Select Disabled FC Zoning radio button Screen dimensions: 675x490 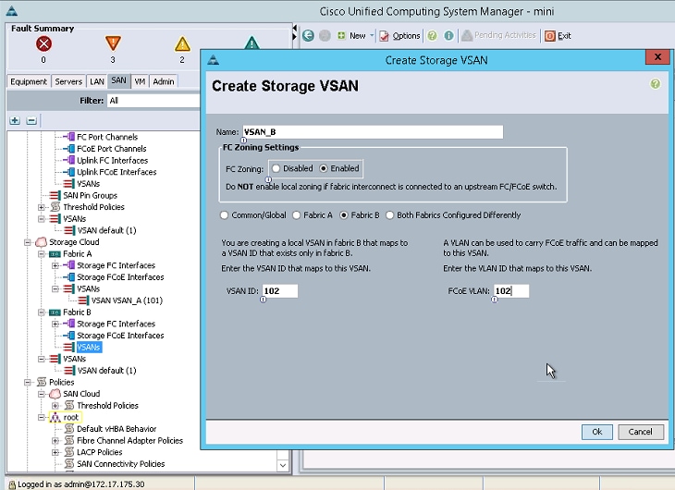coord(276,168)
